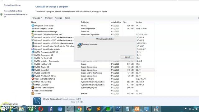Image resolution: width=199 pixels, height=112 pixels.
Task: Select Visual Studio 2010 Tools for Office icon
Action: click(x=33, y=46)
